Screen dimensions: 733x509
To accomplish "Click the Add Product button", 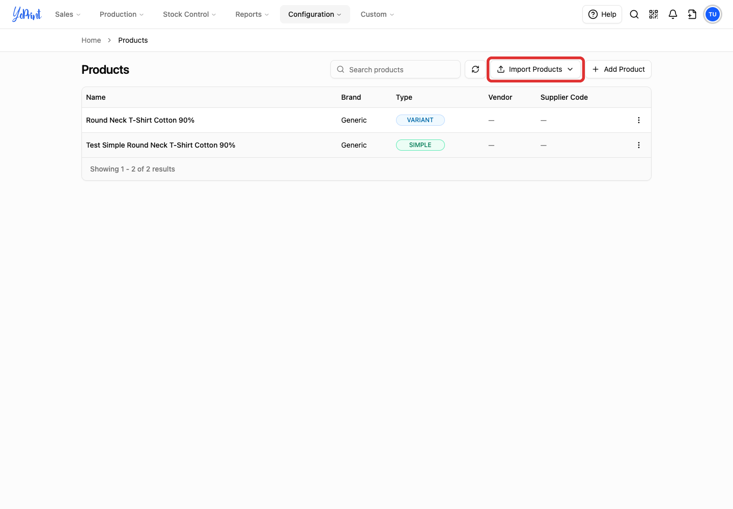I will [619, 69].
